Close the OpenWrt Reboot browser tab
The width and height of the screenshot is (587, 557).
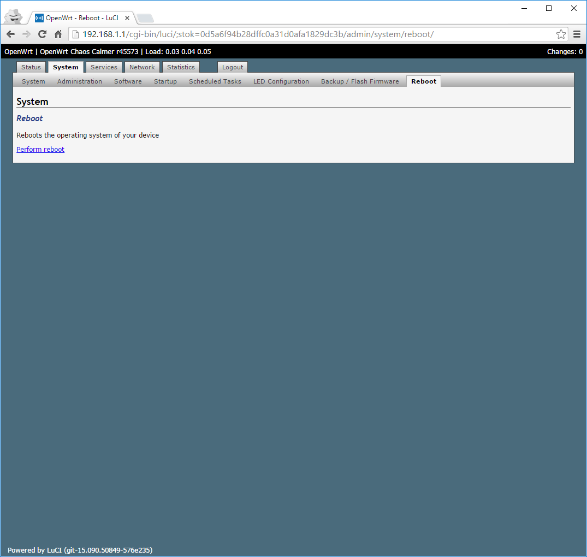click(127, 18)
